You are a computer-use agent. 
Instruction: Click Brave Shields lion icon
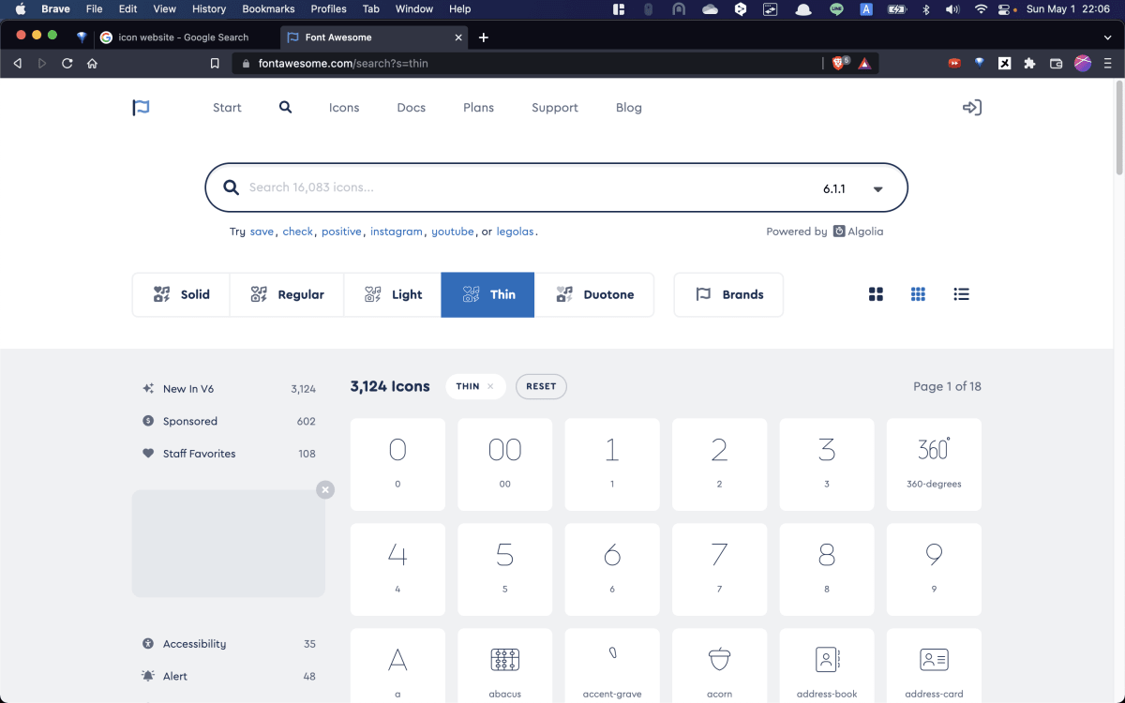click(840, 63)
